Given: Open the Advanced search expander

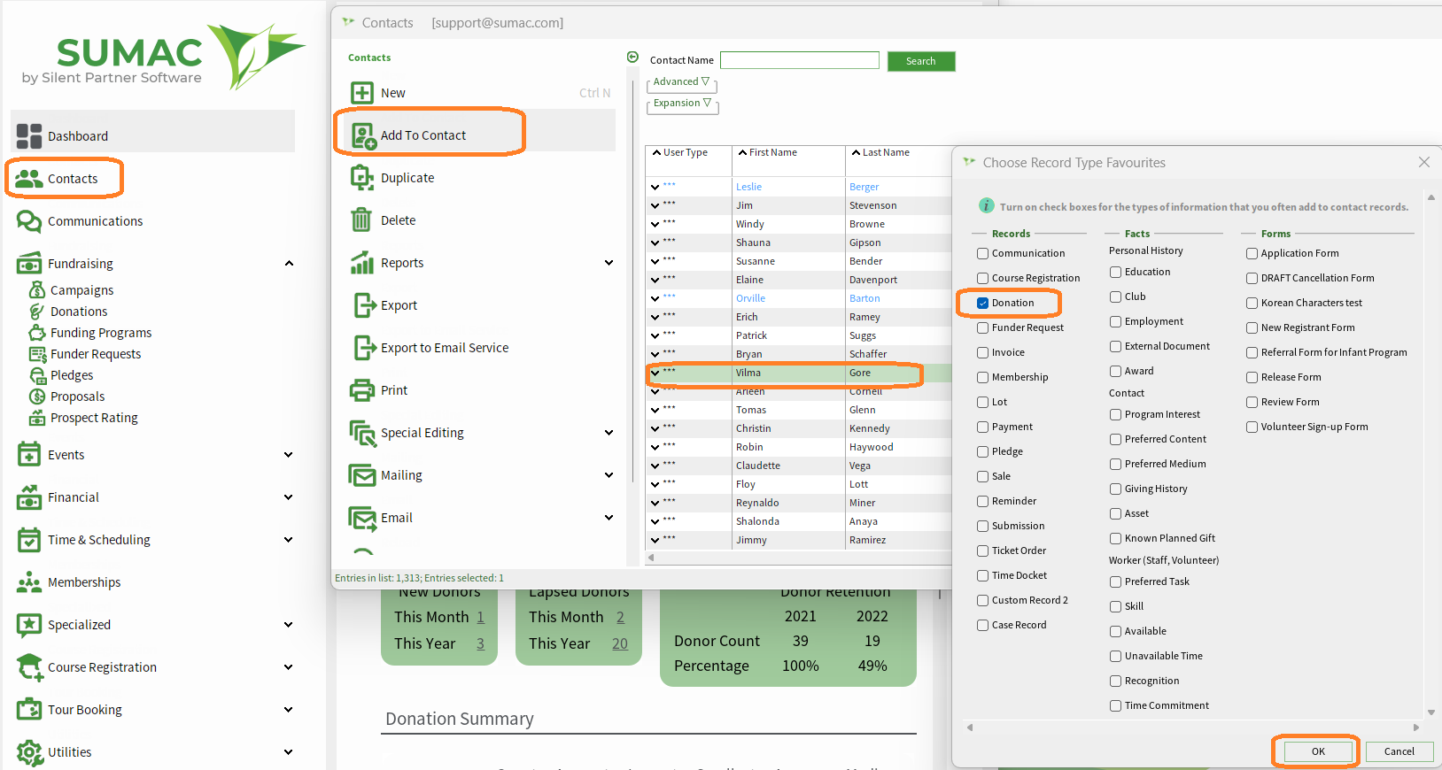Looking at the screenshot, I should click(x=681, y=81).
